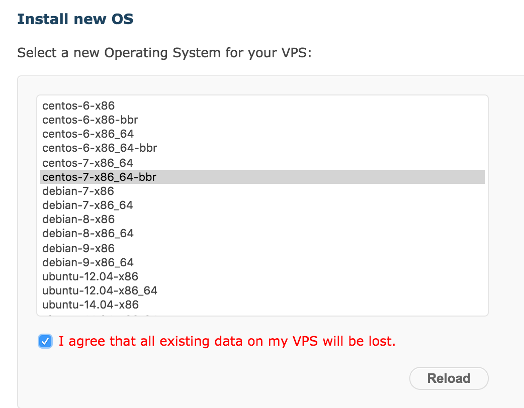
Task: Choose the centos-6-x86-bbr option
Action: pyautogui.click(x=90, y=120)
